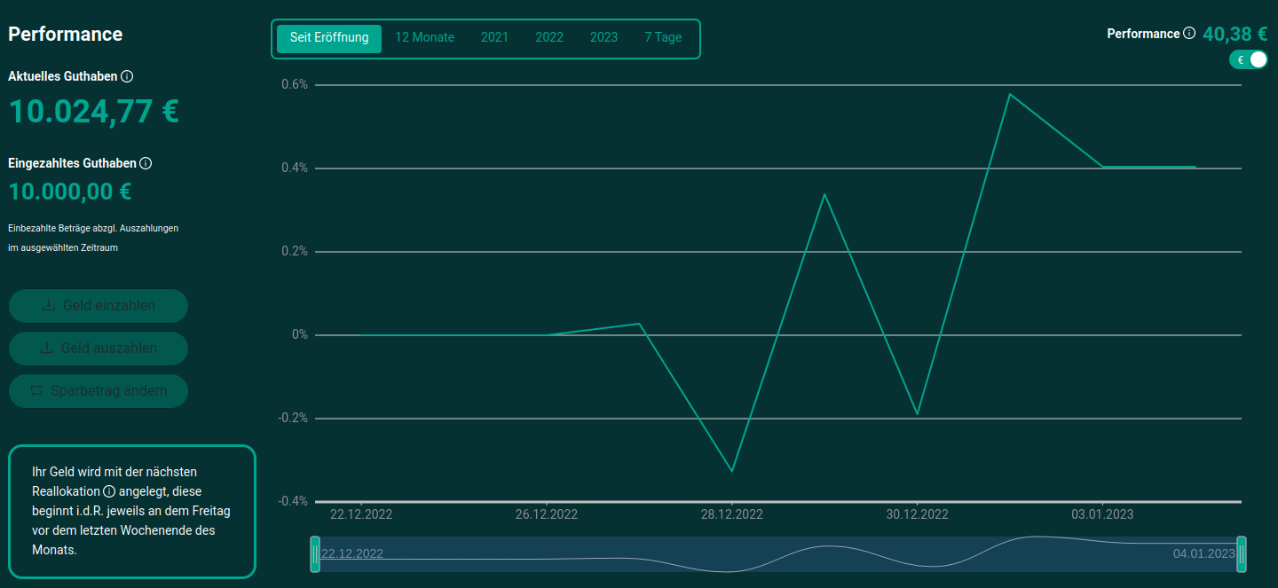View the 7 Tage range
Viewport: 1278px width, 588px height.
pos(663,38)
